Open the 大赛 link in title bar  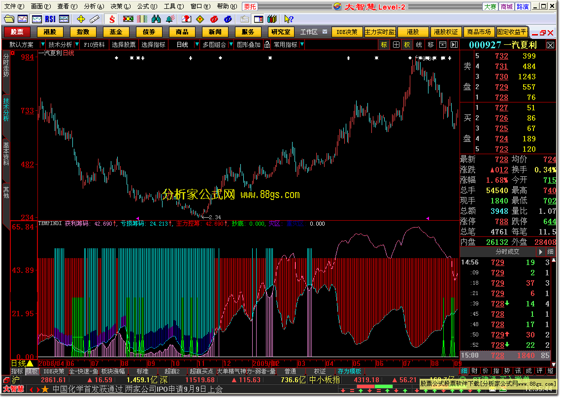click(491, 6)
